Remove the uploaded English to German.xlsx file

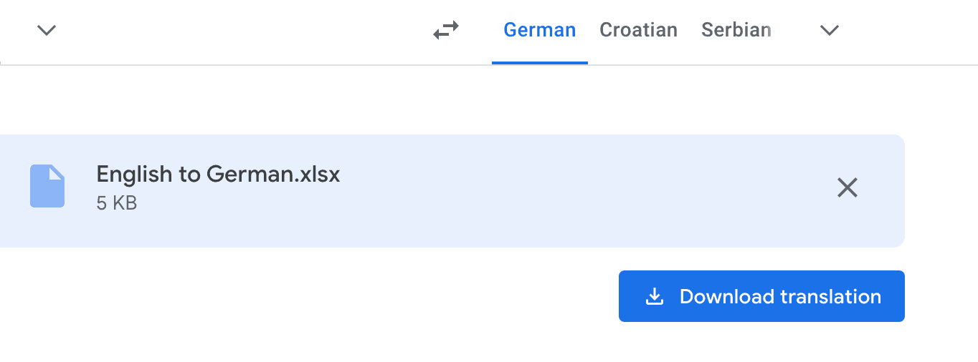848,187
